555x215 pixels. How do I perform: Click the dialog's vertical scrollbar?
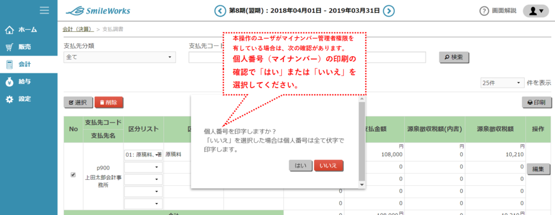tap(362, 142)
